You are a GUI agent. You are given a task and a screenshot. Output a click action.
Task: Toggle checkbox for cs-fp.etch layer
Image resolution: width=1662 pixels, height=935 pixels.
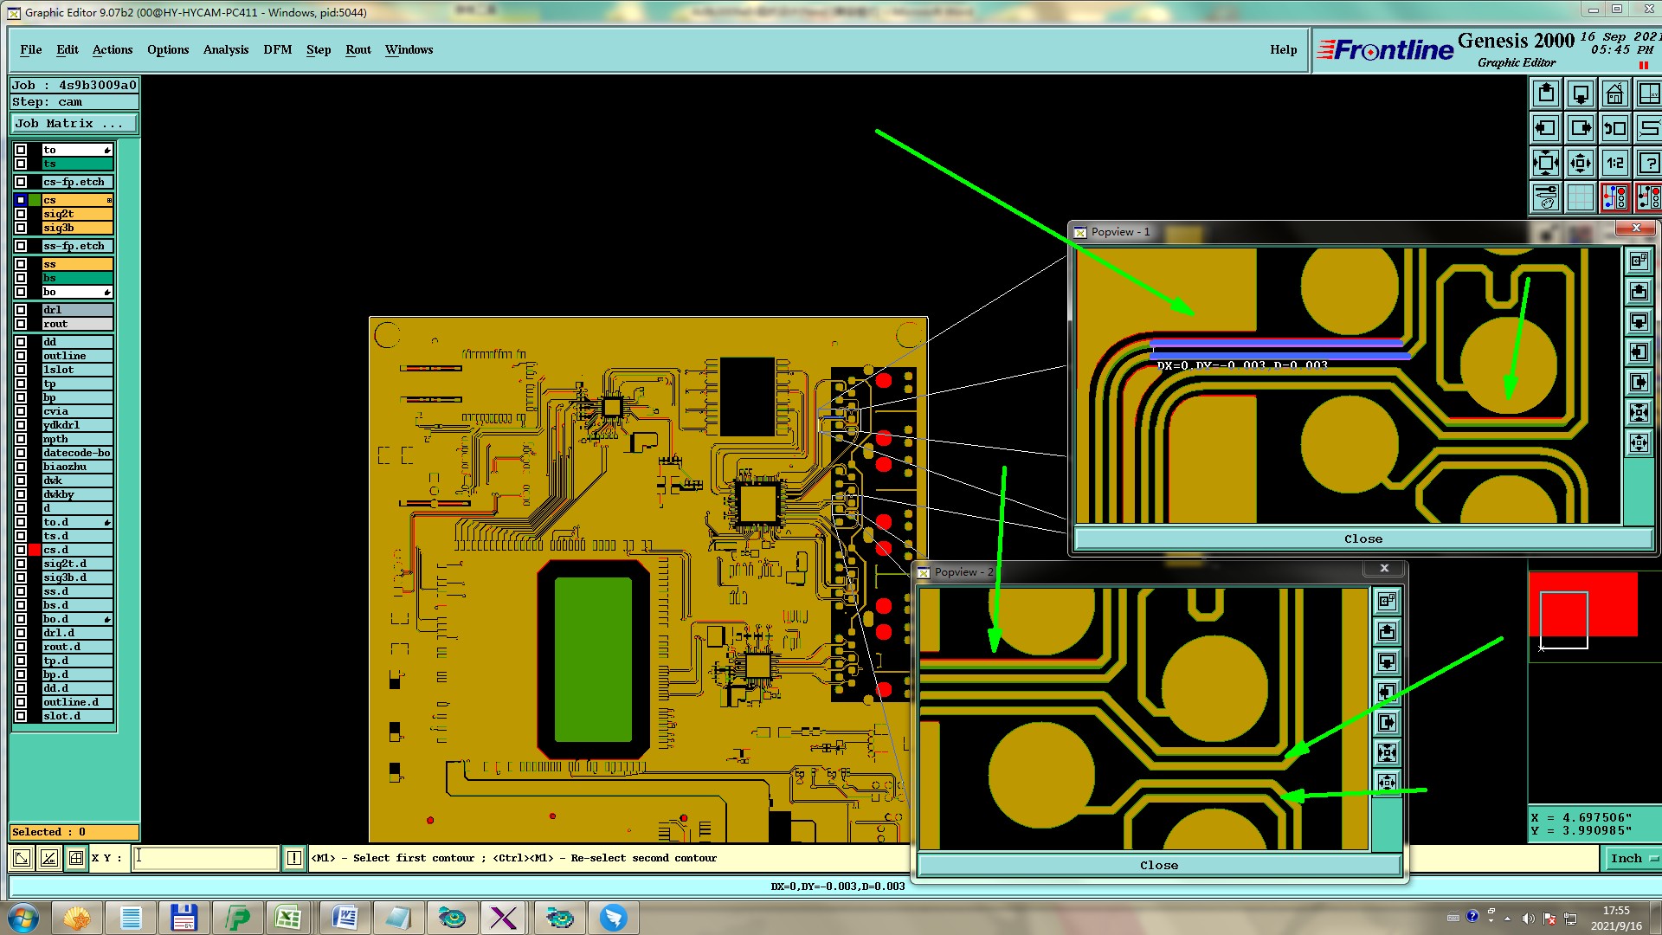(21, 182)
